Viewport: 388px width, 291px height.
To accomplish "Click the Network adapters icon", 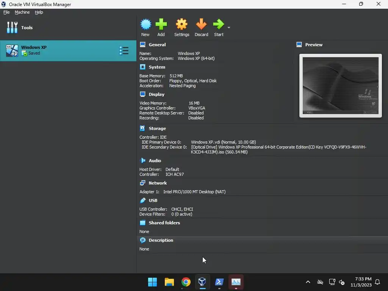I will pos(142,183).
